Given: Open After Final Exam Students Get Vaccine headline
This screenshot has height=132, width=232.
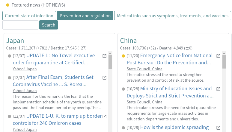Looking at the screenshot, I should 53,81.
